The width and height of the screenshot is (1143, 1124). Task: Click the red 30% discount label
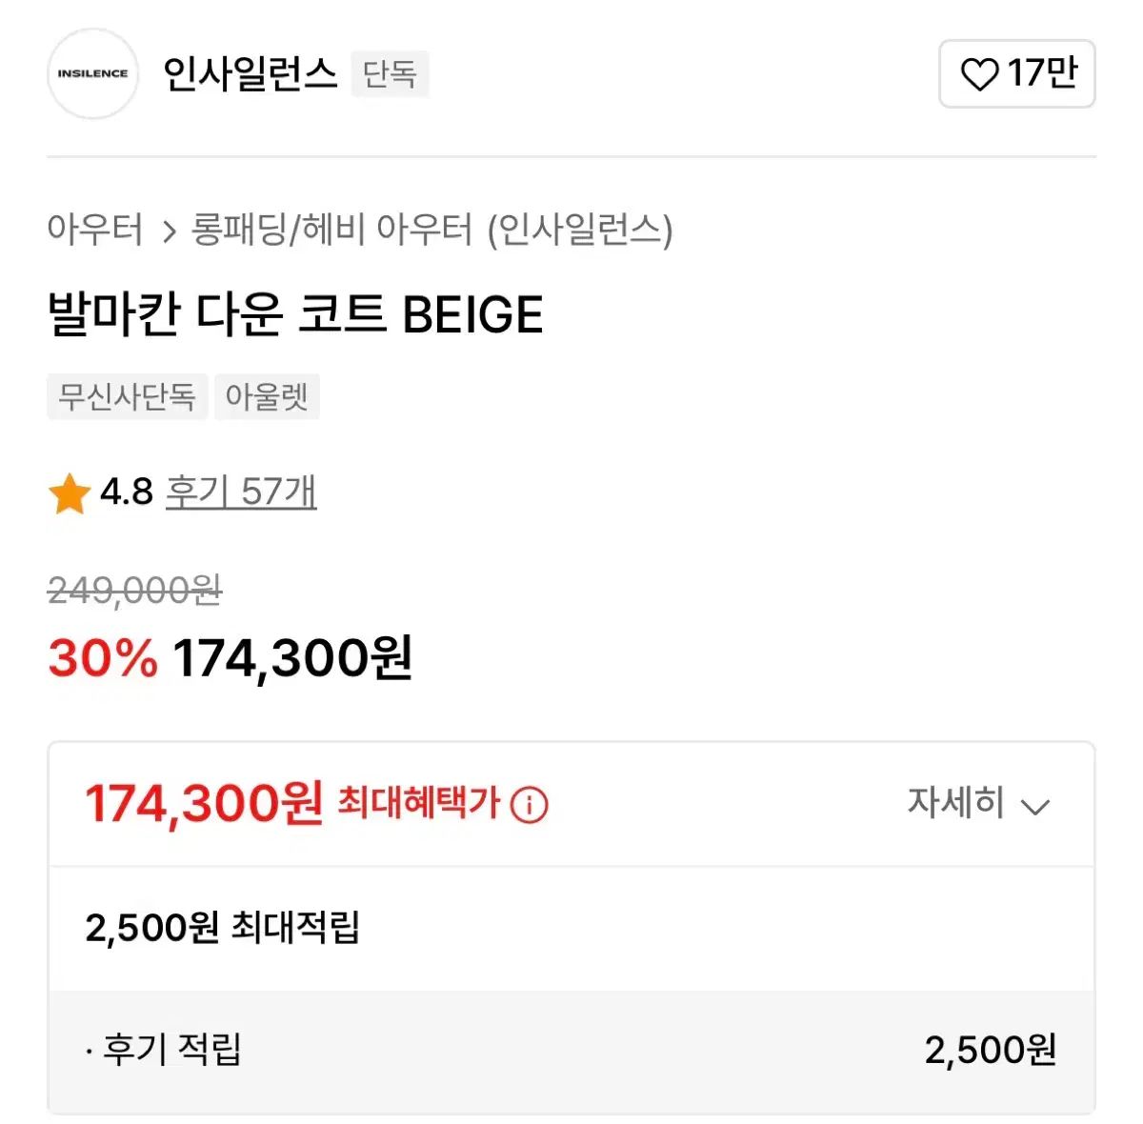(102, 658)
